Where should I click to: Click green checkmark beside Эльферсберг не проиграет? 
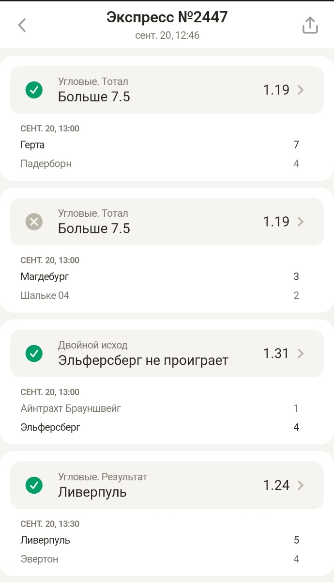click(34, 354)
